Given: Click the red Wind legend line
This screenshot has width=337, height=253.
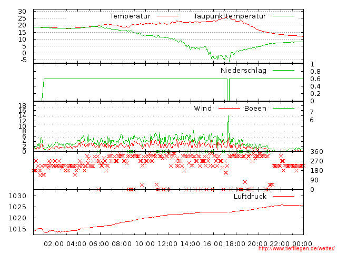Looking at the screenshot, I should coord(229,108).
